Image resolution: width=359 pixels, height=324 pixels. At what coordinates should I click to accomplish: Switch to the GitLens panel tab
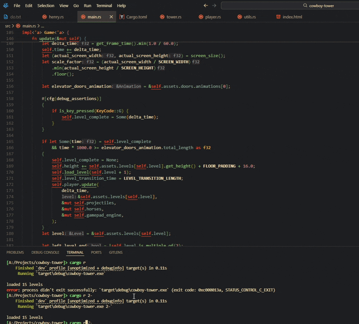(116, 252)
